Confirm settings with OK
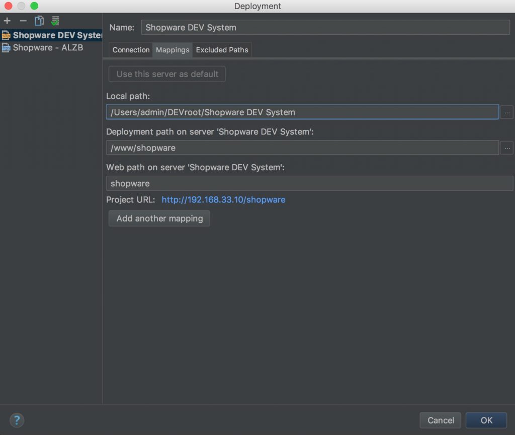The height and width of the screenshot is (435, 515). point(486,420)
